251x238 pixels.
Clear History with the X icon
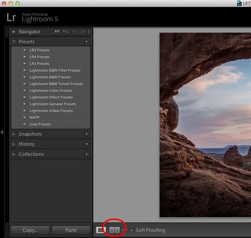coord(87,144)
